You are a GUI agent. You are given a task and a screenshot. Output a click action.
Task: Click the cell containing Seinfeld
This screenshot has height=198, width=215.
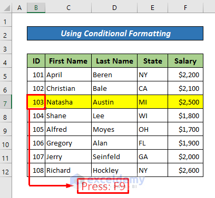coord(114,157)
